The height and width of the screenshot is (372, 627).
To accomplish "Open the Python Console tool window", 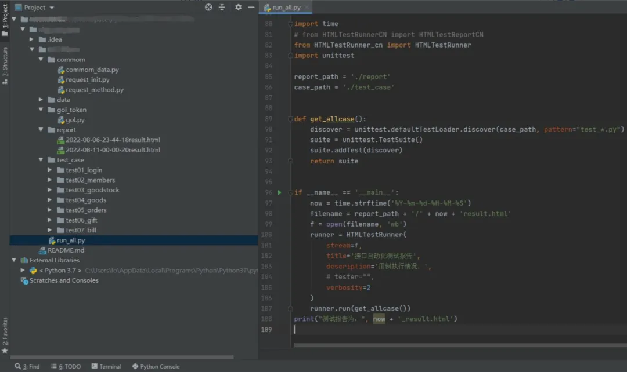I will point(156,366).
